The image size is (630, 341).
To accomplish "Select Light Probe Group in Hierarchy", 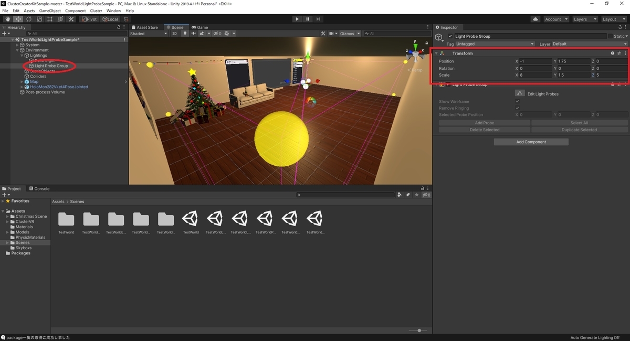I will [x=51, y=66].
